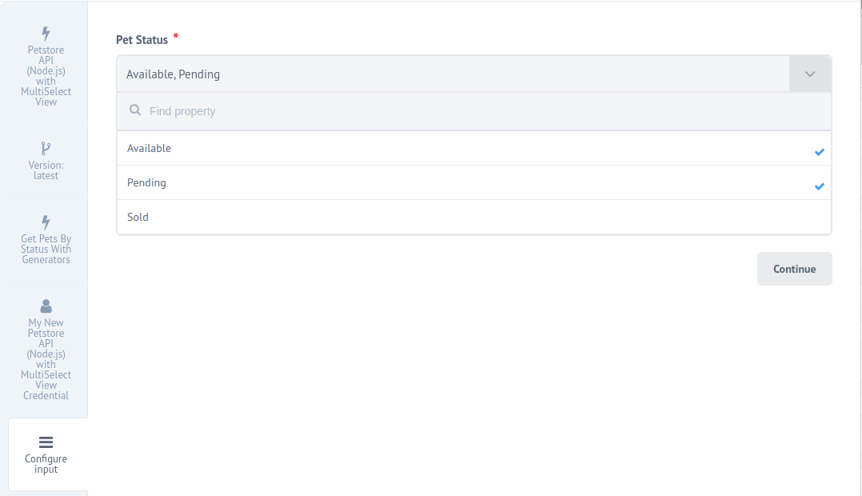Click the branch icon above Version: latest
Viewport: 862px width, 496px height.
46,149
